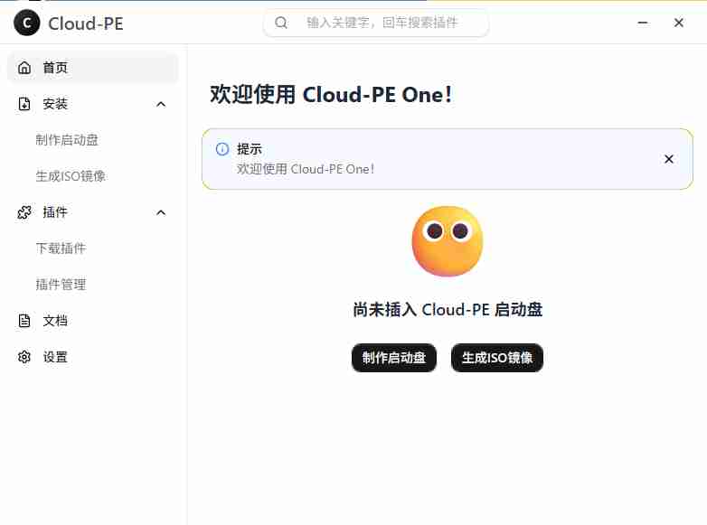Screen dimensions: 707x525
Task: Click the puzzle piece plugin icon
Action: point(24,212)
